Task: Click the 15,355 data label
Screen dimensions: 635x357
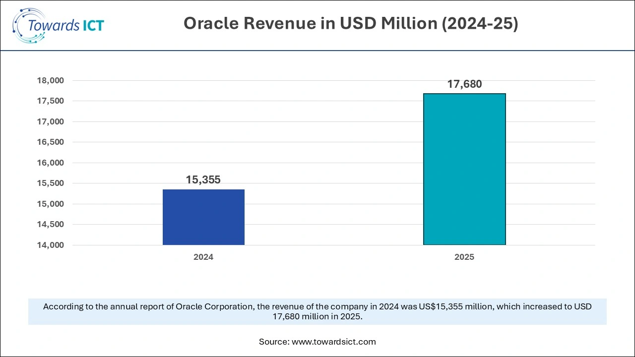Action: (203, 179)
